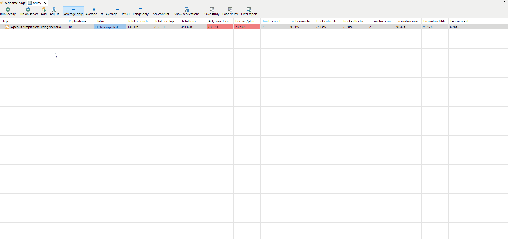
Task: Click red cell showing -73,73%
Action: click(247, 27)
